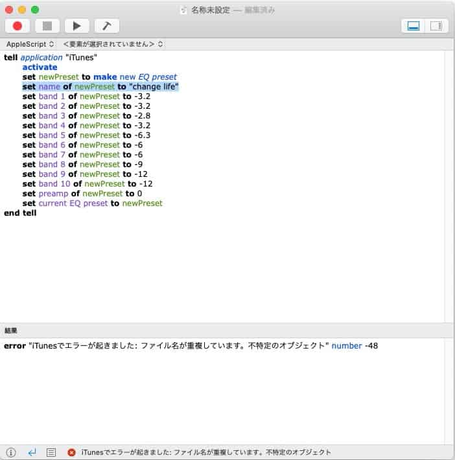Click the 'set band 9' line
Screen dimensions: 455x460
point(85,174)
